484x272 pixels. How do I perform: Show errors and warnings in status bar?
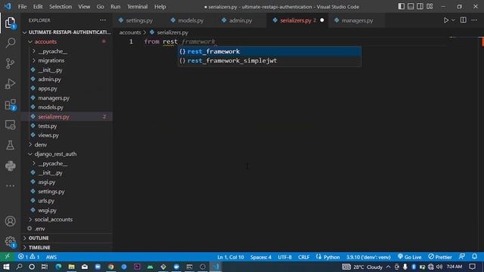tap(29, 257)
